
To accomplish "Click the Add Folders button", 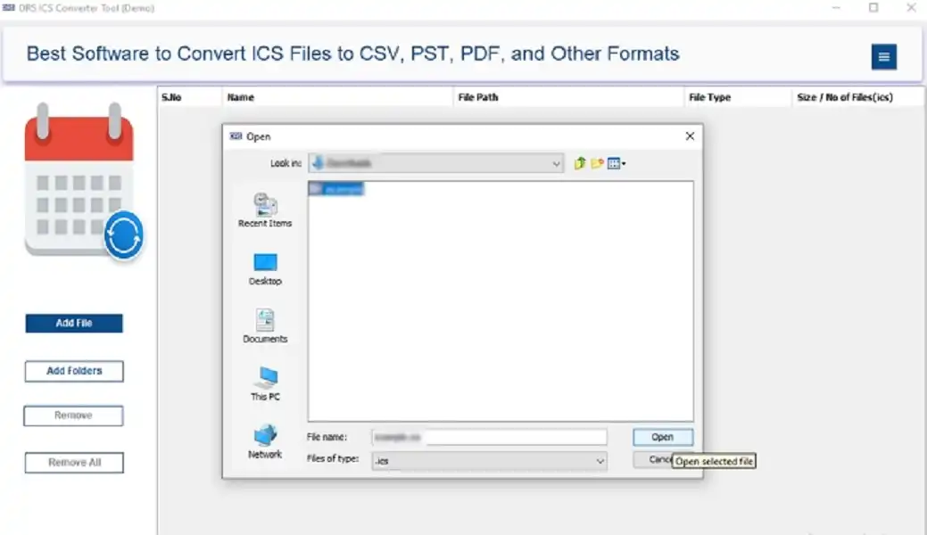I will [x=74, y=371].
